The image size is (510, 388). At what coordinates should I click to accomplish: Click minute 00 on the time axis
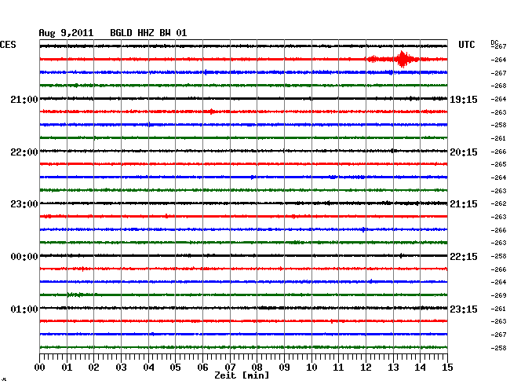[40, 367]
